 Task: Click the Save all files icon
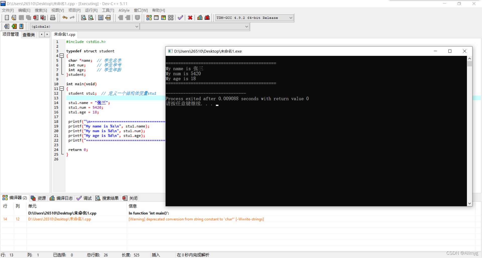[29, 18]
